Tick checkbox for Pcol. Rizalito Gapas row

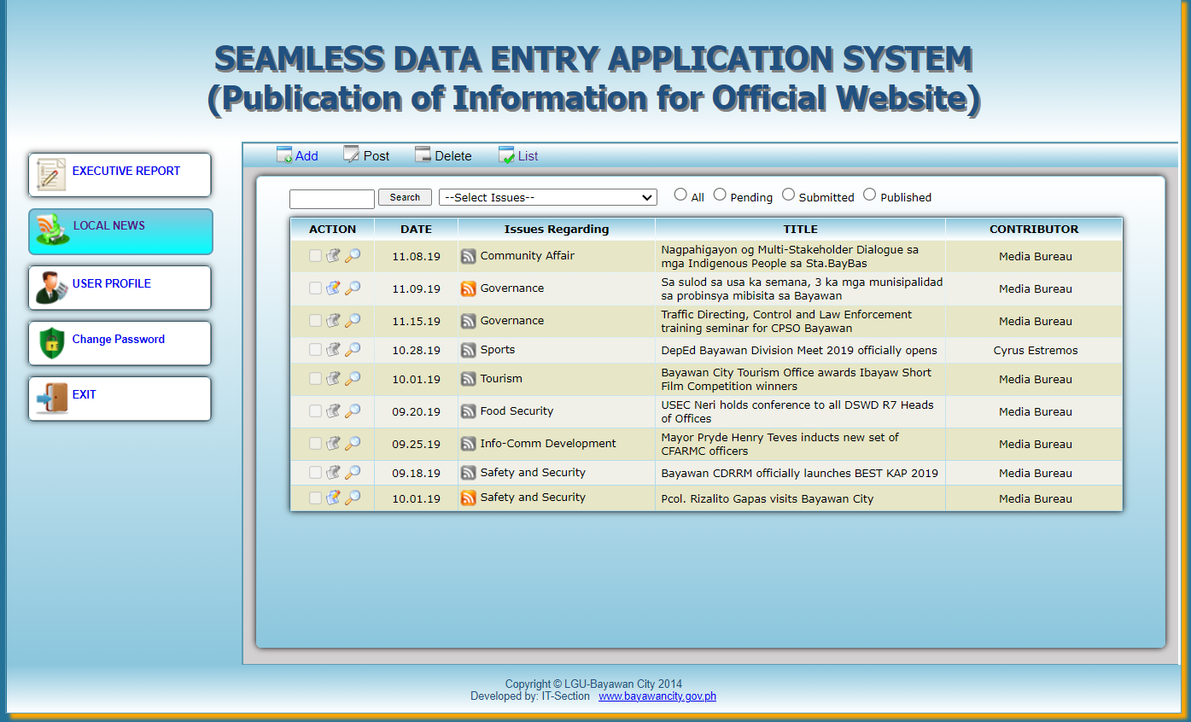tap(315, 498)
